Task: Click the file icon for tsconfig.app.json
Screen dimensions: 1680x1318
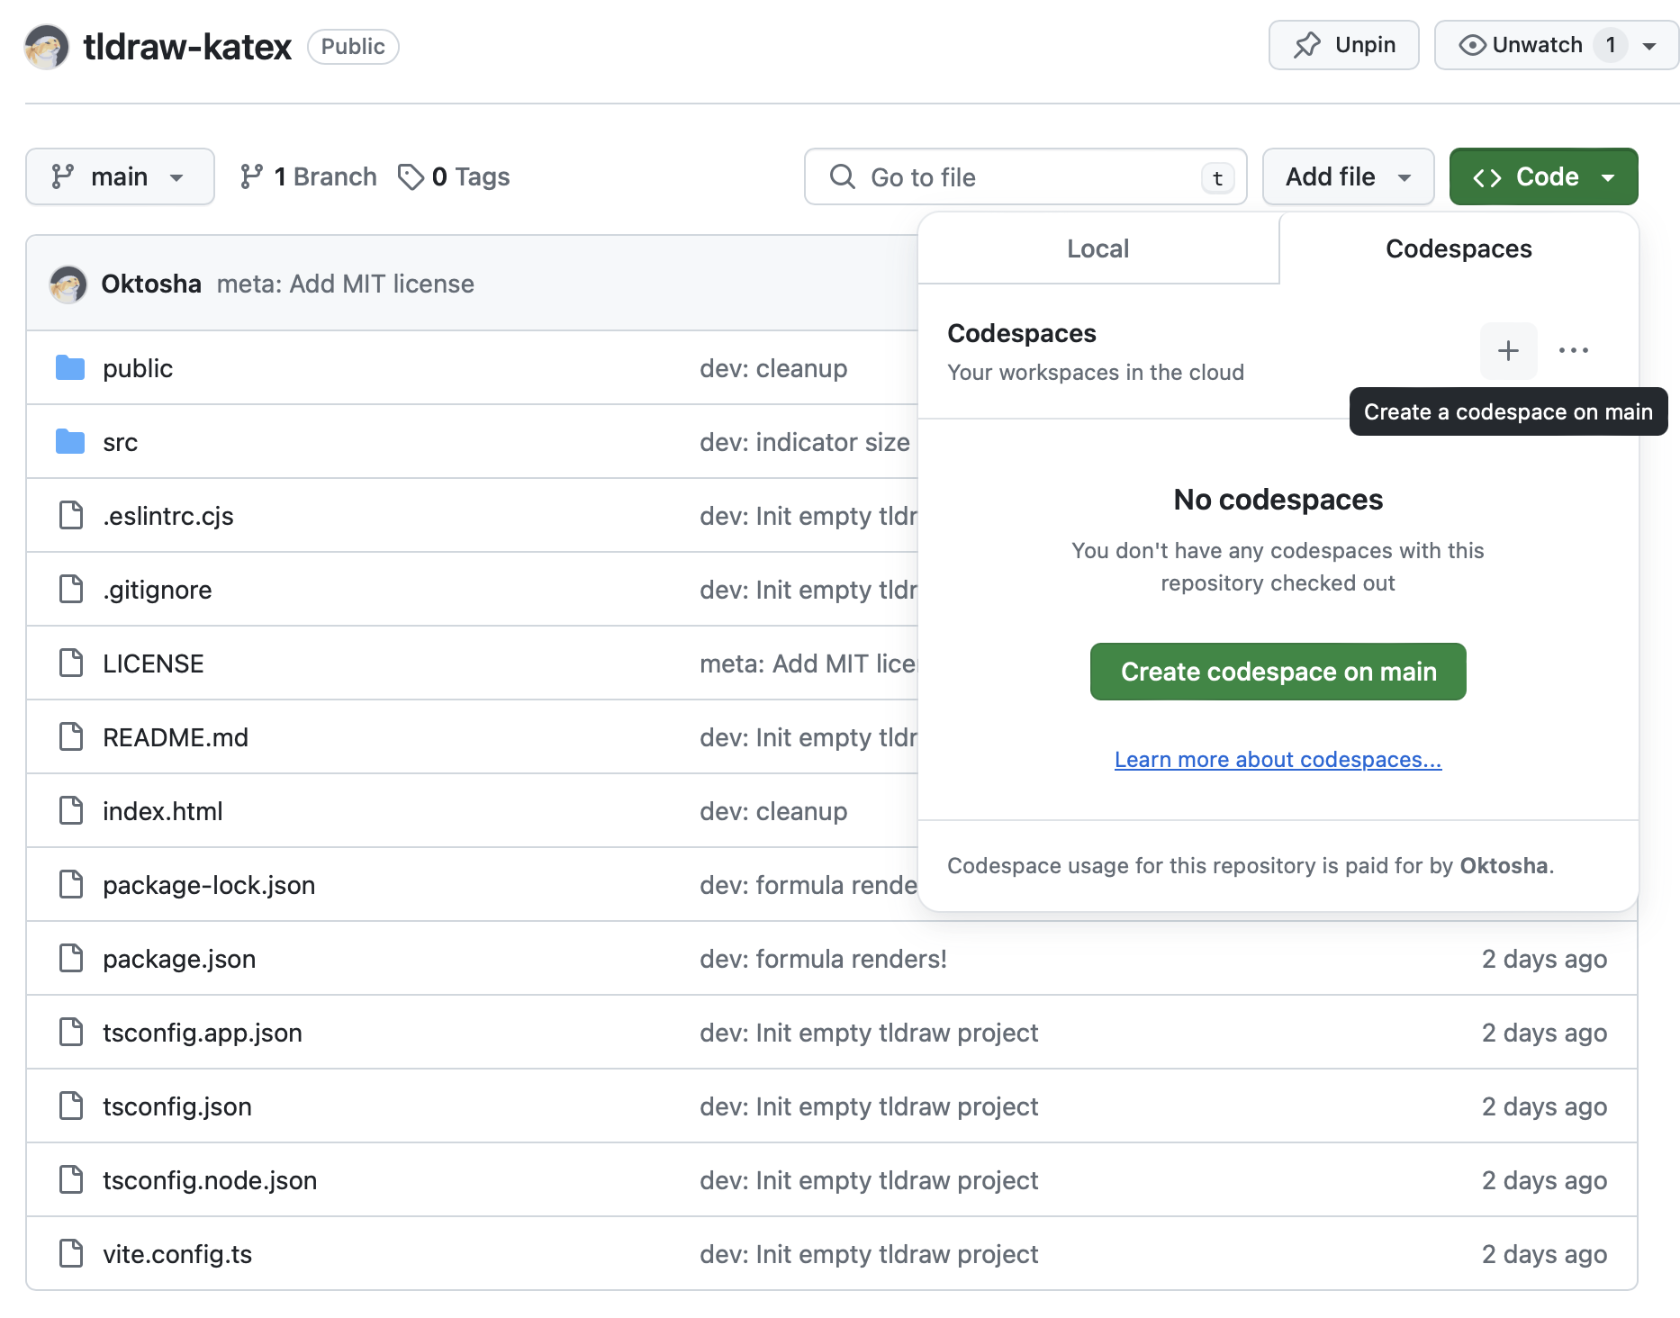Action: tap(71, 1033)
